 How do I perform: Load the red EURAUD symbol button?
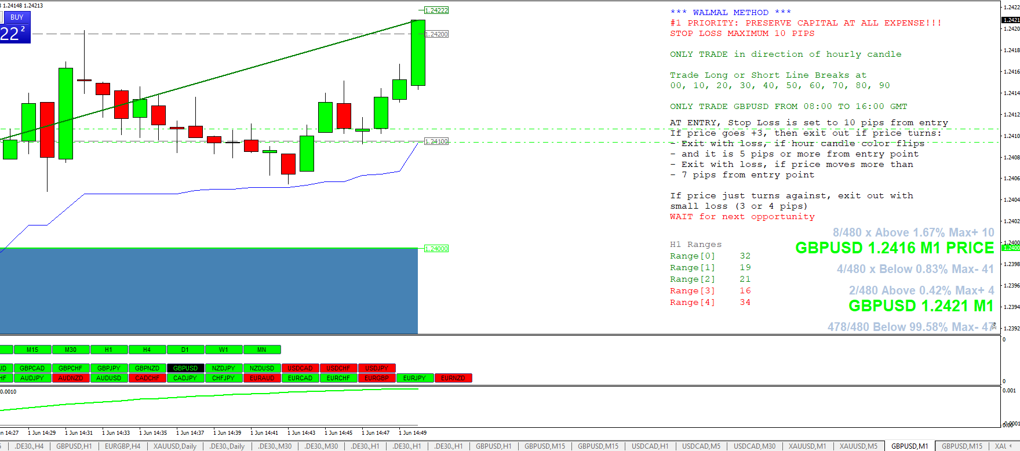click(x=262, y=378)
